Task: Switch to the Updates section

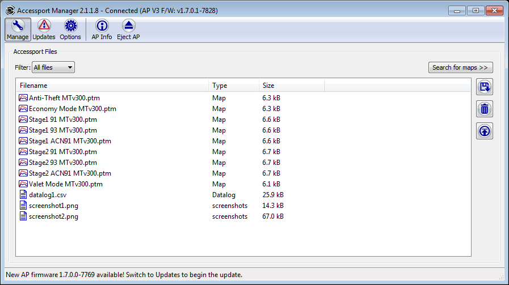Action: pos(44,29)
